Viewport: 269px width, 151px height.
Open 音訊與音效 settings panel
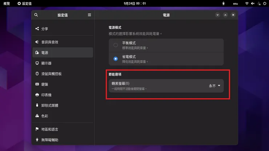tap(63, 42)
